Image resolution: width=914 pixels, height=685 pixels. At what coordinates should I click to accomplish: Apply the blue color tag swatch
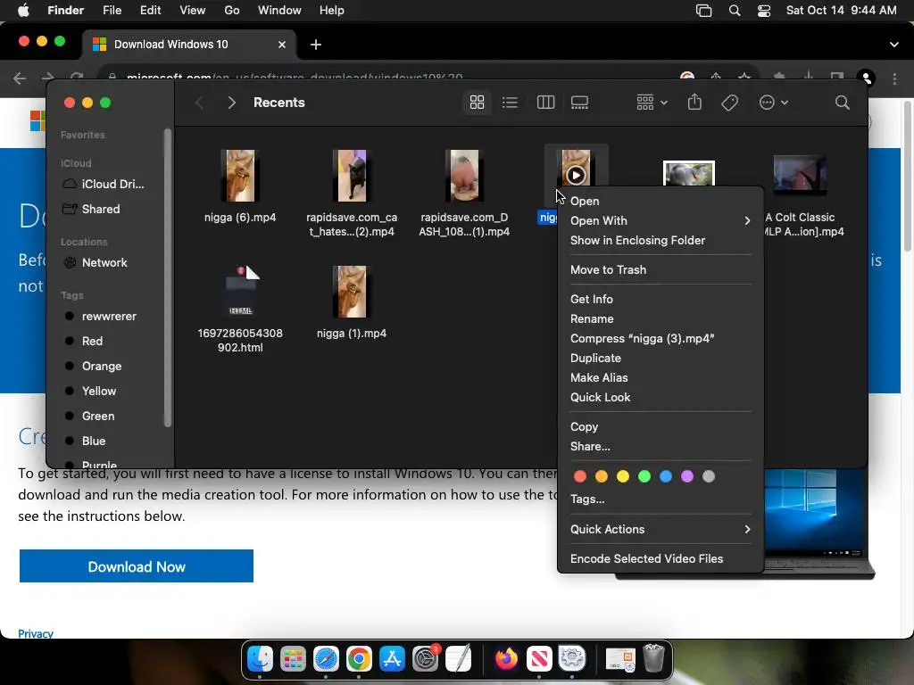tap(666, 476)
